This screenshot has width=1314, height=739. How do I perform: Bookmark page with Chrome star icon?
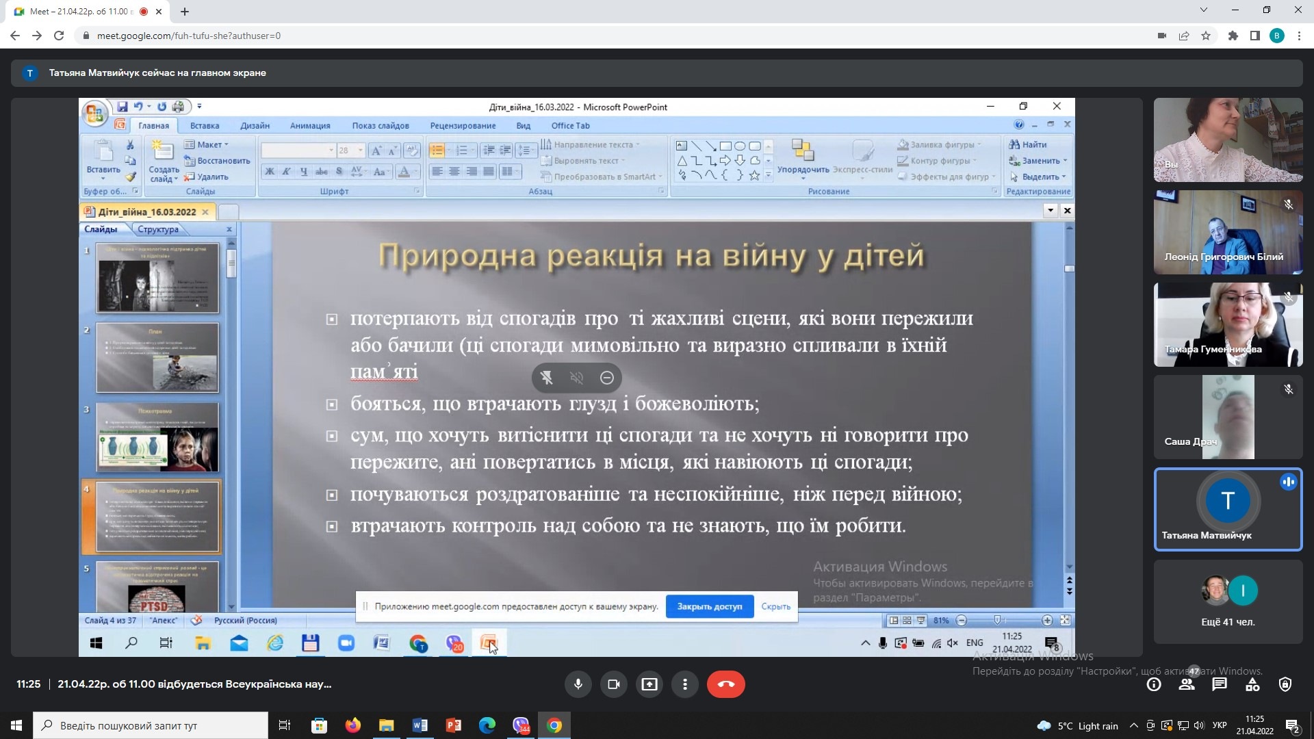(x=1206, y=36)
